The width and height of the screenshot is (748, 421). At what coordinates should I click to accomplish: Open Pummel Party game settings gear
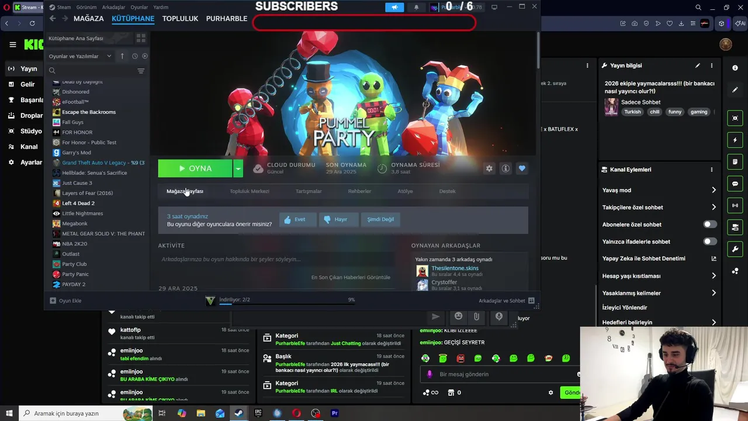489,168
